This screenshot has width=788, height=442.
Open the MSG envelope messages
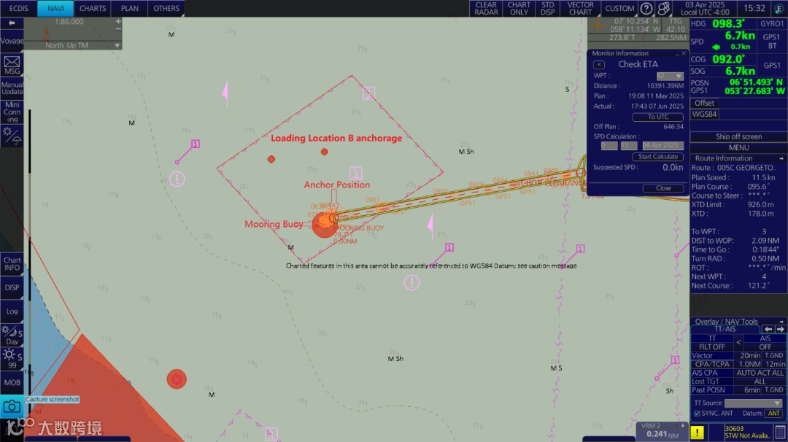(x=12, y=66)
